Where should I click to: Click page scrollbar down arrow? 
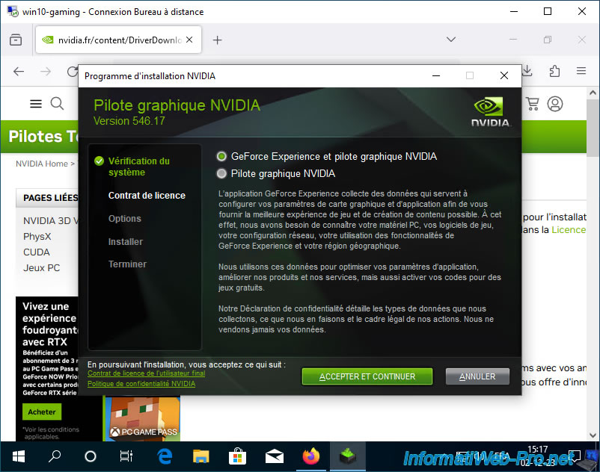593,435
